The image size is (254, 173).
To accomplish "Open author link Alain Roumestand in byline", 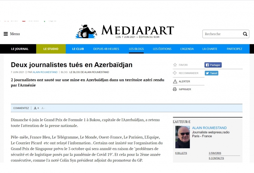I will click(x=45, y=72).
